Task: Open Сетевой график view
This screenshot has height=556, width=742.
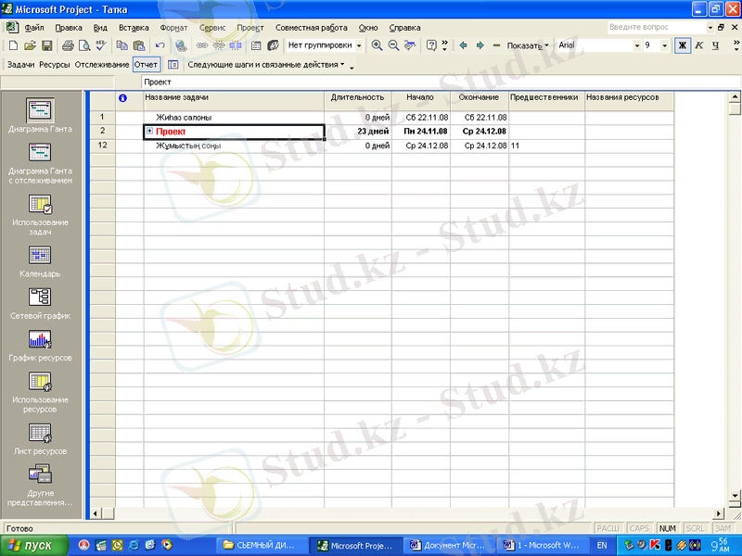Action: click(x=40, y=304)
